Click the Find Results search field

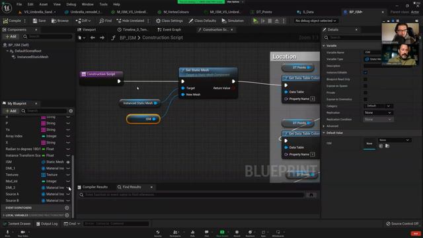pos(192,195)
